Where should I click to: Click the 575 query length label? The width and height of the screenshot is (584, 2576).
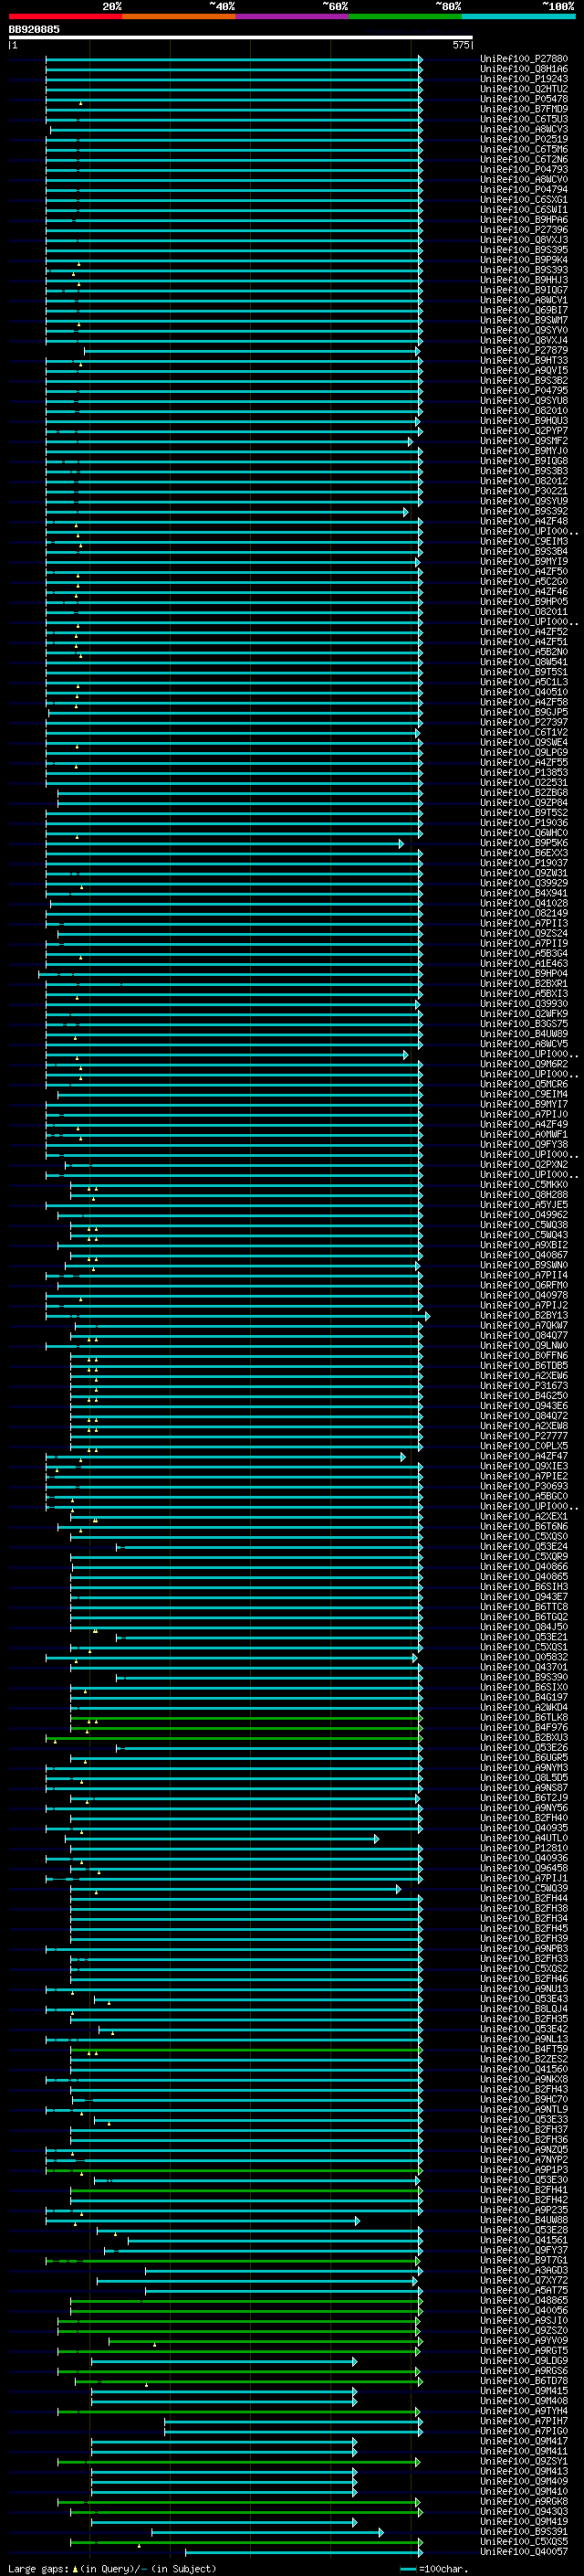point(461,45)
